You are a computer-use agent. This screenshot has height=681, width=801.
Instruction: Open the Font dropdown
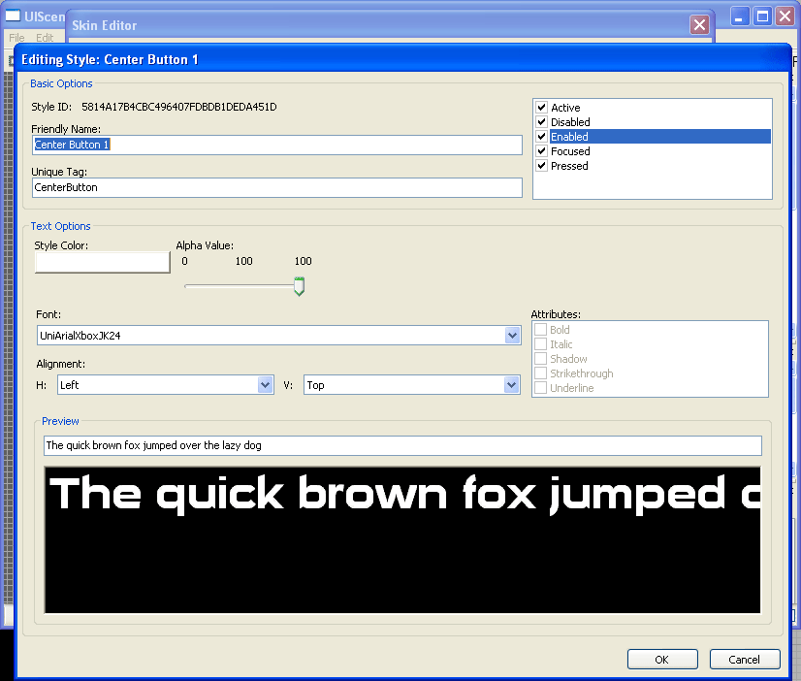(512, 335)
